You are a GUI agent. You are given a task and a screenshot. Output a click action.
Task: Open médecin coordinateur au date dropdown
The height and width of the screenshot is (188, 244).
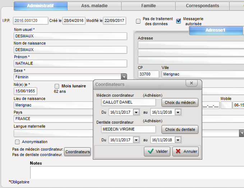(x=178, y=112)
